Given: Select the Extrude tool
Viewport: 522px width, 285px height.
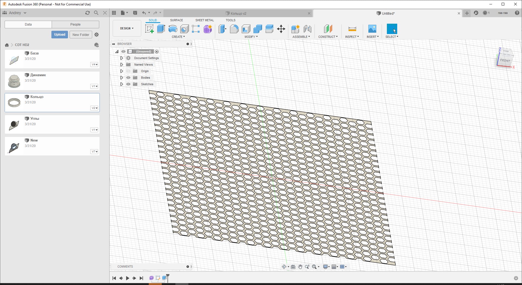Looking at the screenshot, I should pyautogui.click(x=161, y=29).
